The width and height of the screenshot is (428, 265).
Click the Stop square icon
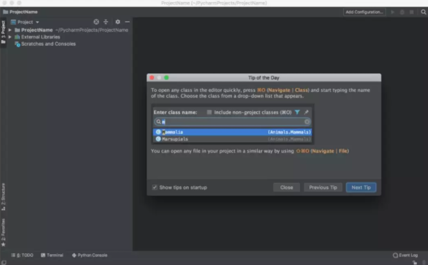click(412, 12)
